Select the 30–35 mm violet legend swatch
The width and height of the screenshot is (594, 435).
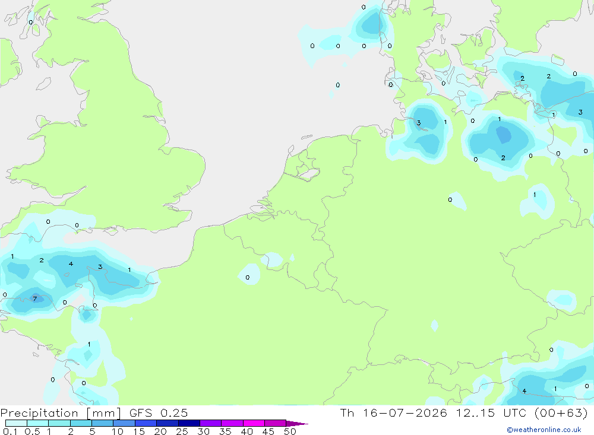pyautogui.click(x=211, y=423)
